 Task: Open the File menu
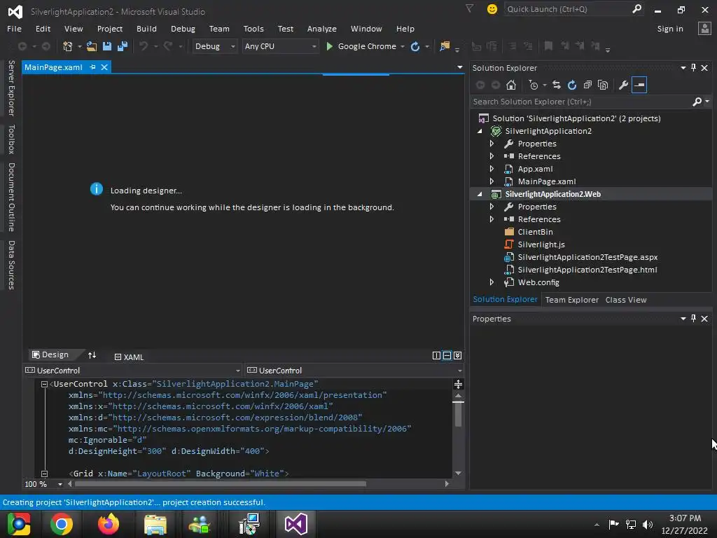tap(14, 28)
